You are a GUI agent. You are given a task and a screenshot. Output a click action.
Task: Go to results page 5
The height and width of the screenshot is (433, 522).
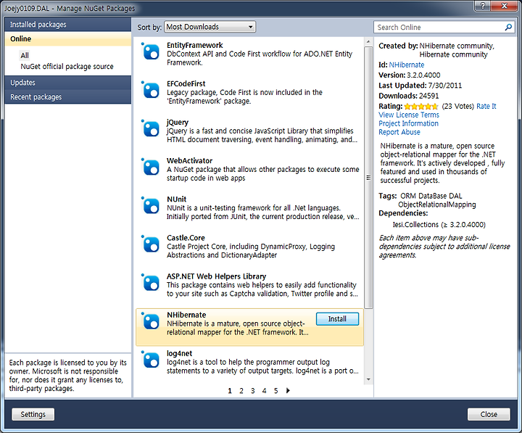pos(276,391)
